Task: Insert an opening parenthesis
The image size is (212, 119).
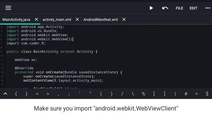Action: coord(101,94)
